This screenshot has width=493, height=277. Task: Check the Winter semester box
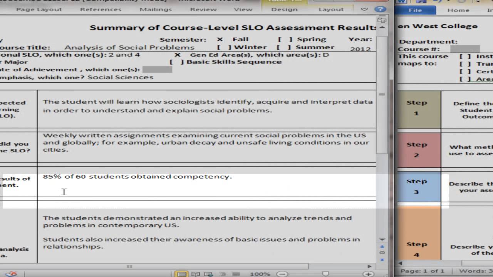point(224,47)
